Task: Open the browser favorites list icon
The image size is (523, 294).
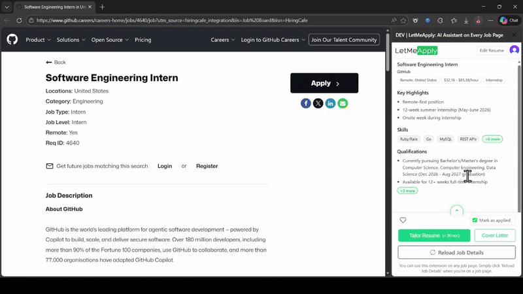Action: click(x=454, y=20)
